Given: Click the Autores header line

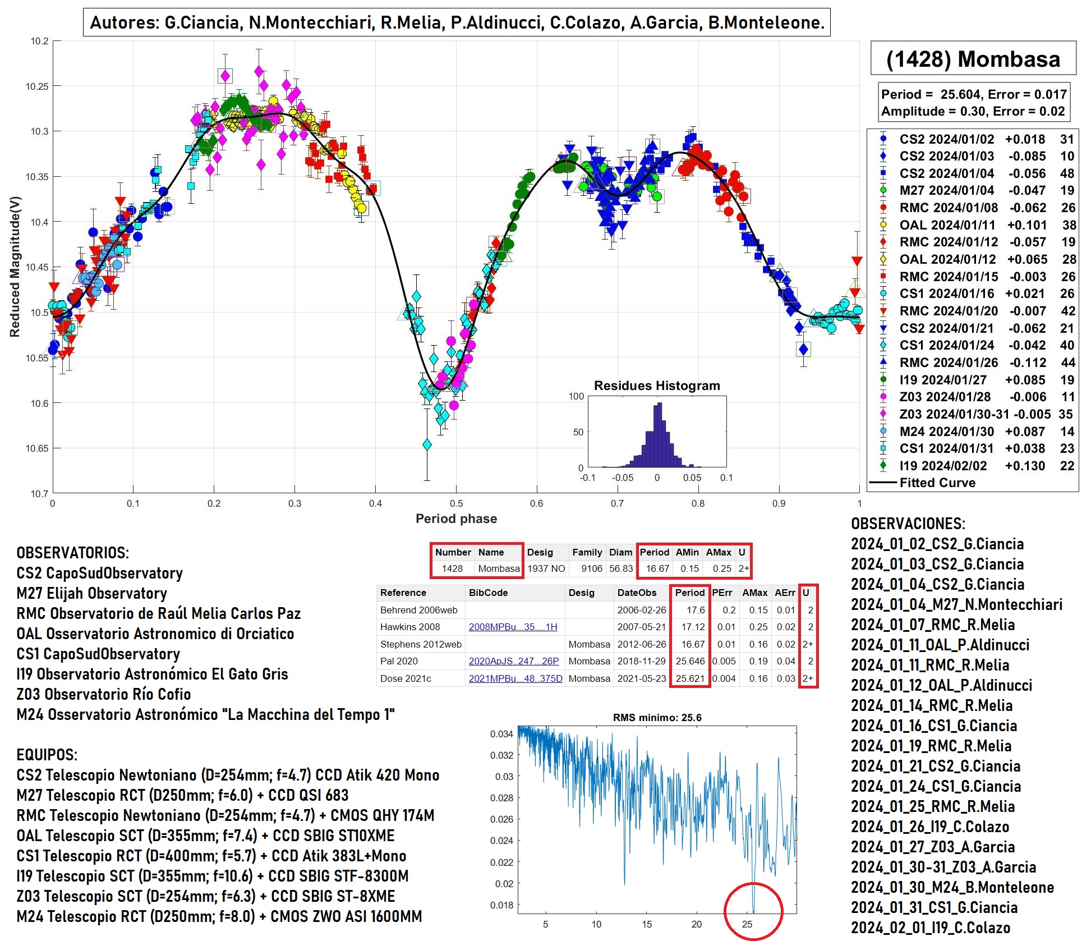Looking at the screenshot, I should pyautogui.click(x=457, y=22).
